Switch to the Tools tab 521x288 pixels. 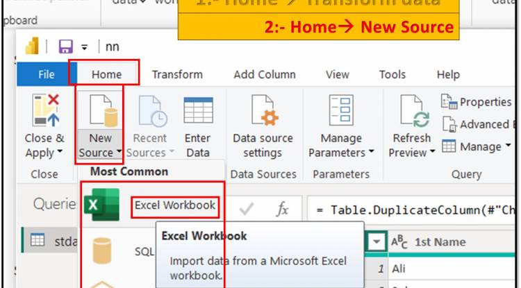(392, 74)
